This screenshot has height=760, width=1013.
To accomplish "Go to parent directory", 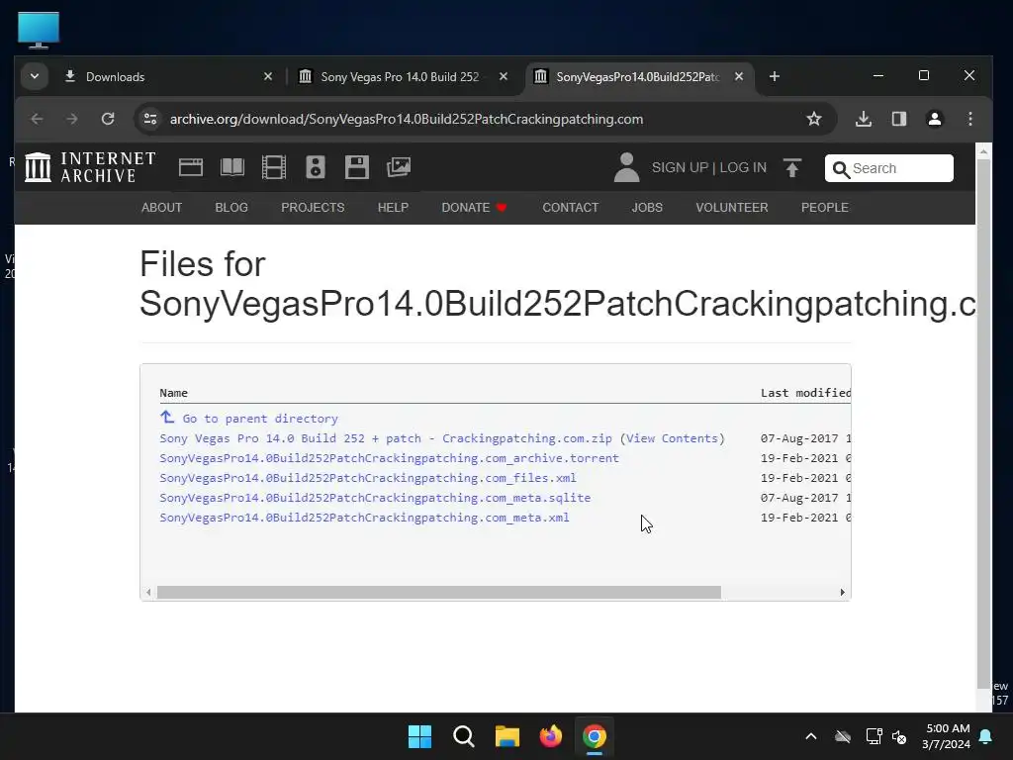I will point(248,419).
